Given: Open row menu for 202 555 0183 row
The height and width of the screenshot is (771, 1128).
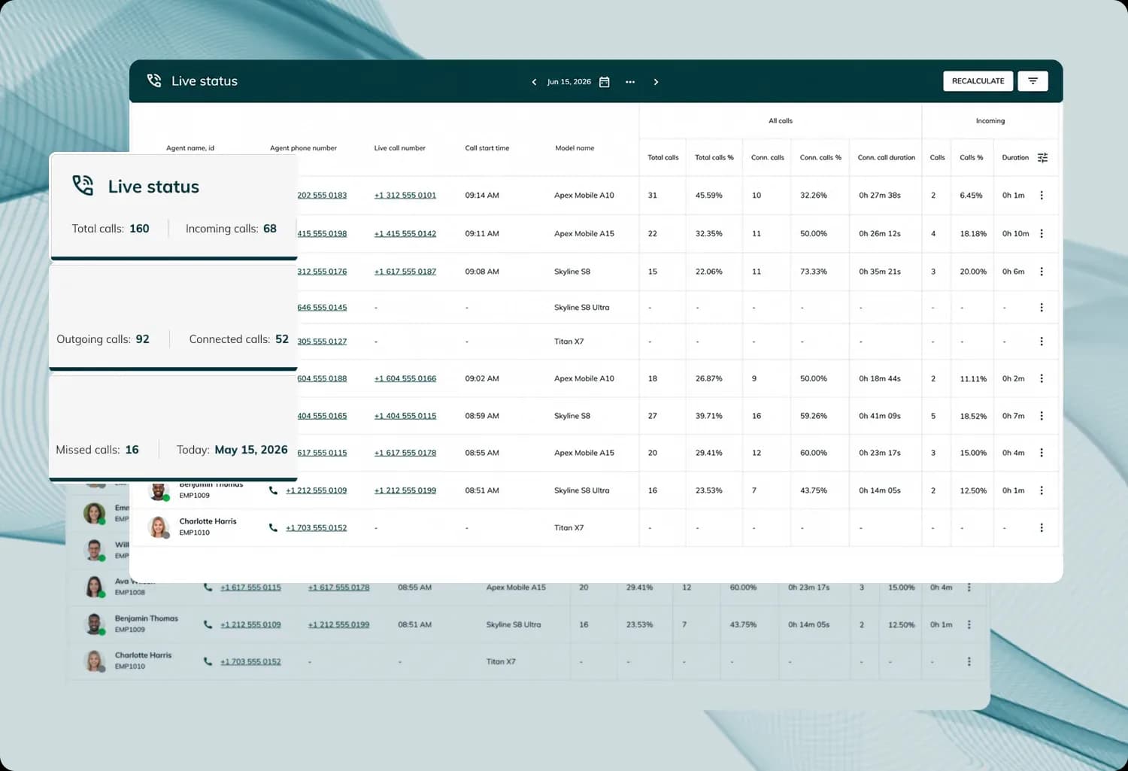Looking at the screenshot, I should coord(1042,196).
